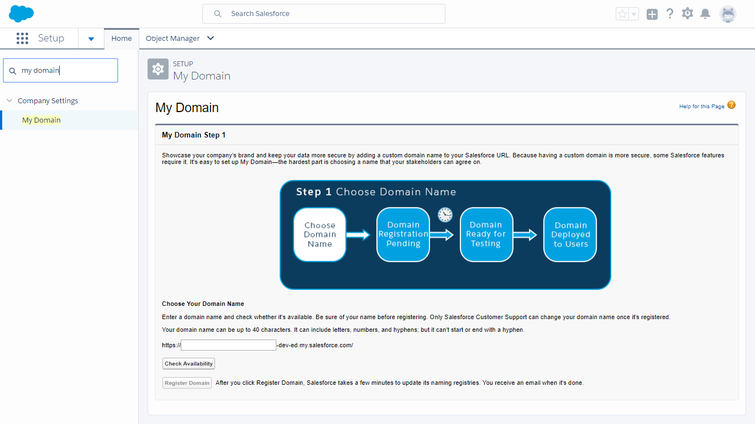Open the Setup gear menu in header
Image resolution: width=755 pixels, height=424 pixels.
[688, 14]
